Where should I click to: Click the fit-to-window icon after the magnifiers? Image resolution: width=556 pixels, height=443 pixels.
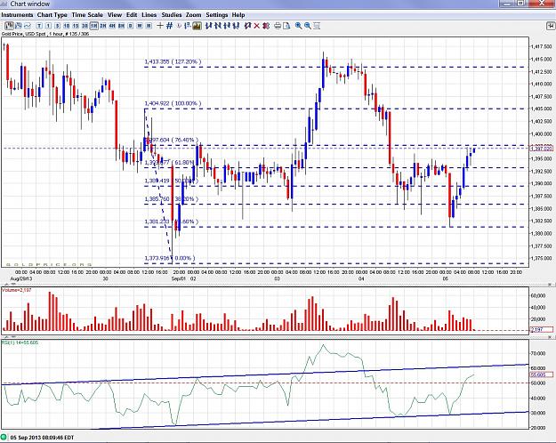pyautogui.click(x=317, y=26)
